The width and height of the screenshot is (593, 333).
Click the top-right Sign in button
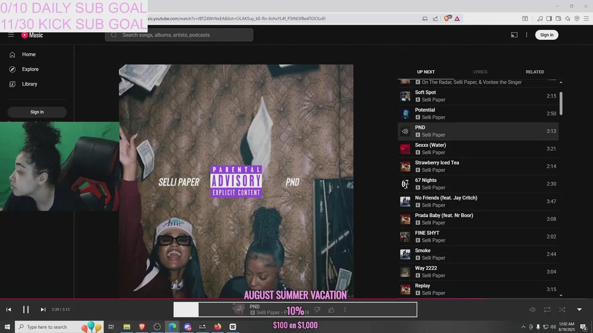point(547,35)
